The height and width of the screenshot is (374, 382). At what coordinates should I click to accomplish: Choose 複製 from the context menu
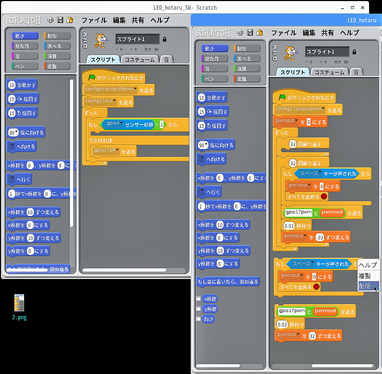click(368, 276)
